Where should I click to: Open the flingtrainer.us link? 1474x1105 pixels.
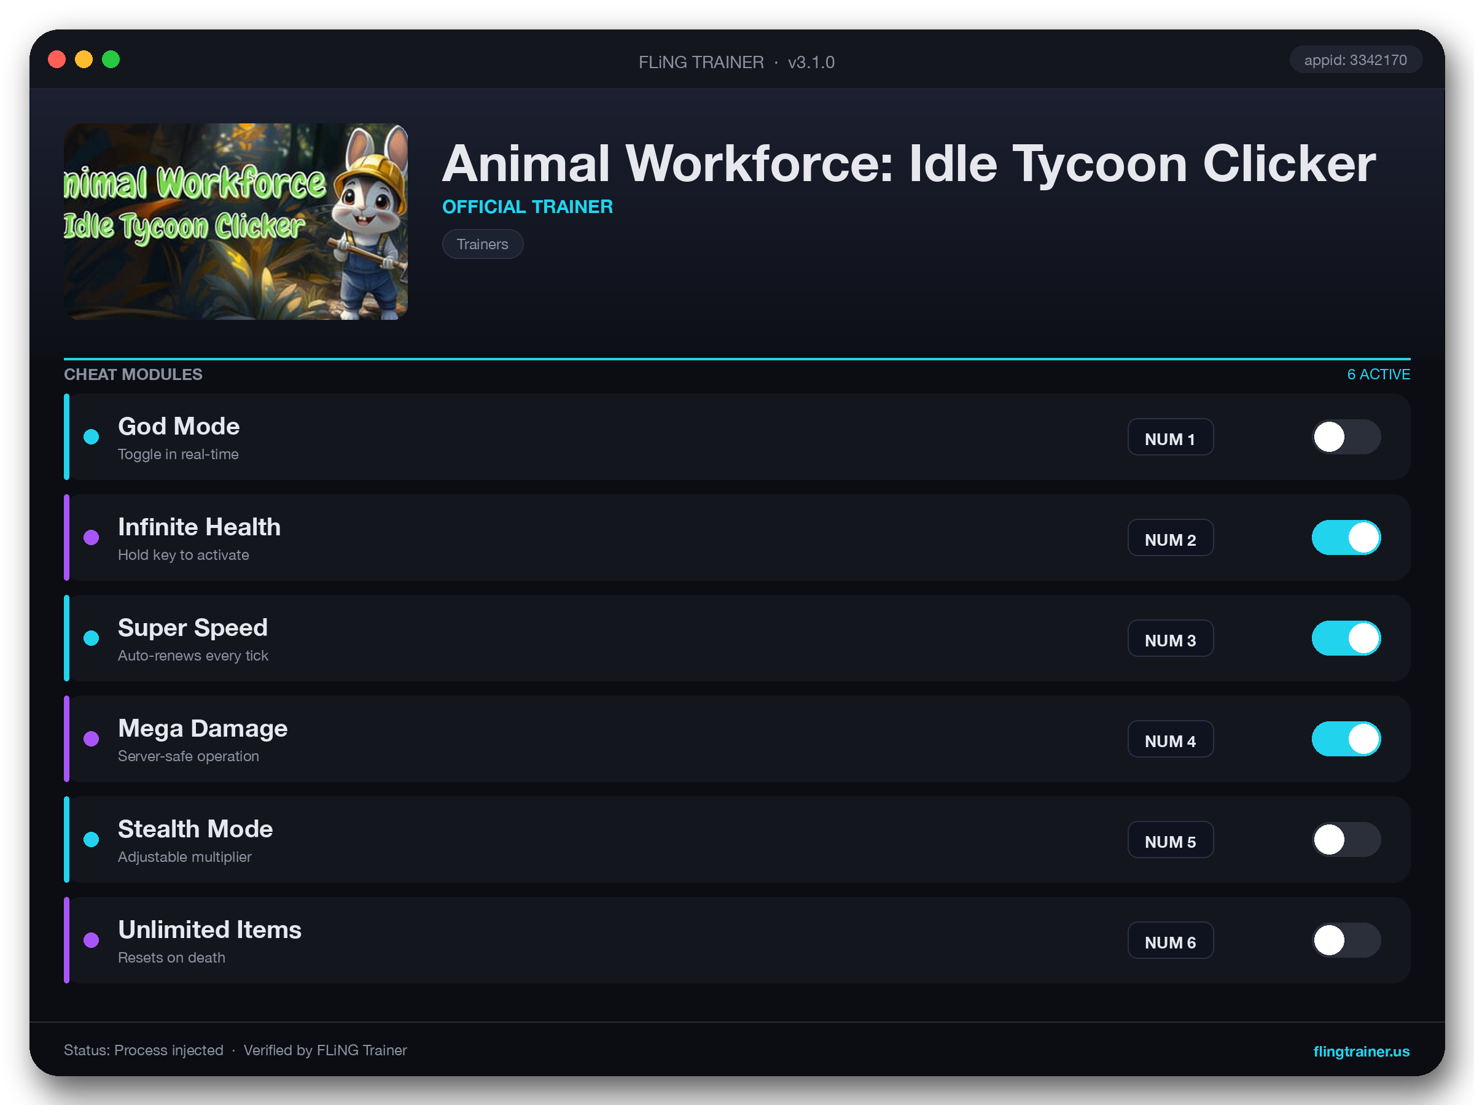pyautogui.click(x=1361, y=1051)
